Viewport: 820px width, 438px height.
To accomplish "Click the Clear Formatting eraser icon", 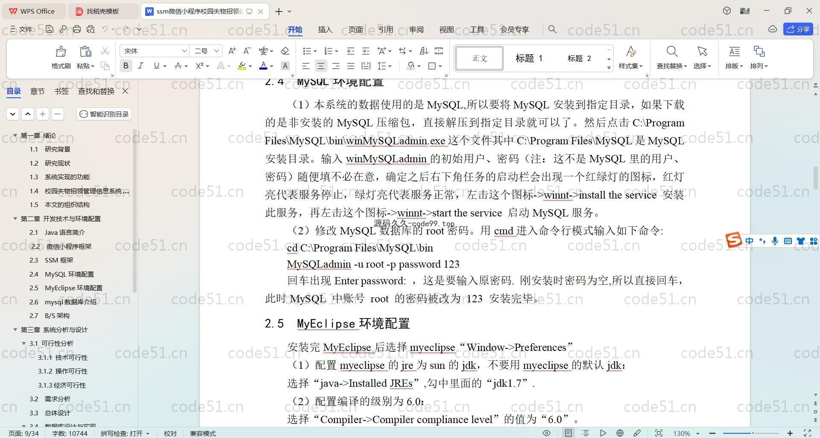I will (x=285, y=51).
